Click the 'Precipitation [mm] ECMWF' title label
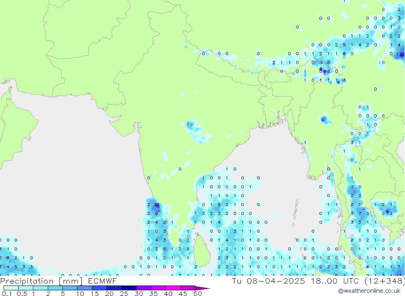 [59, 281]
